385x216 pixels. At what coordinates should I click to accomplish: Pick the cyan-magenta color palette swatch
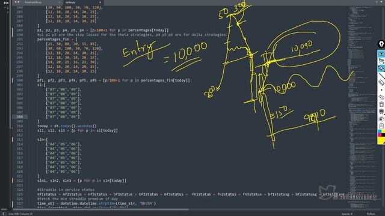[x=381, y=133]
